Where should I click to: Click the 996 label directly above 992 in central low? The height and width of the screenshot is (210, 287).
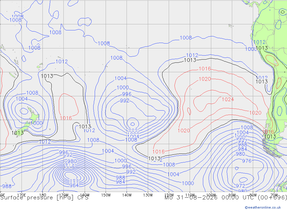point(127,94)
